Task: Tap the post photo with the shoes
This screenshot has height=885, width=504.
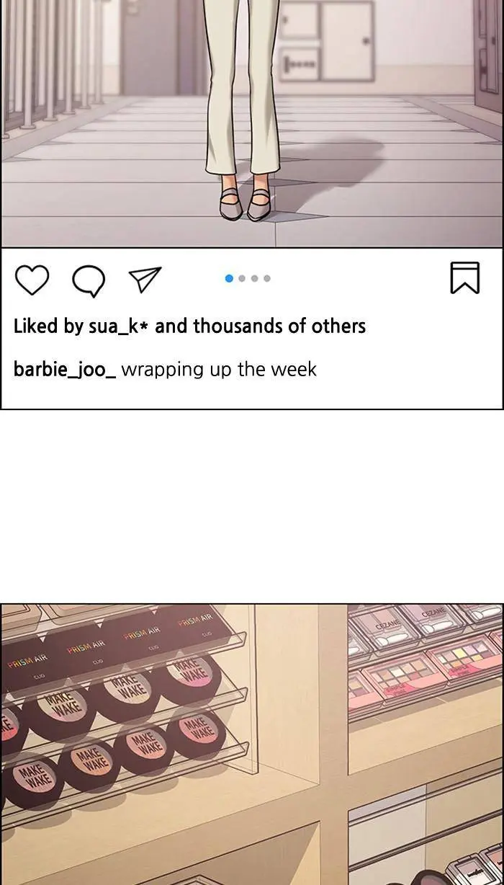Action: coord(252,123)
